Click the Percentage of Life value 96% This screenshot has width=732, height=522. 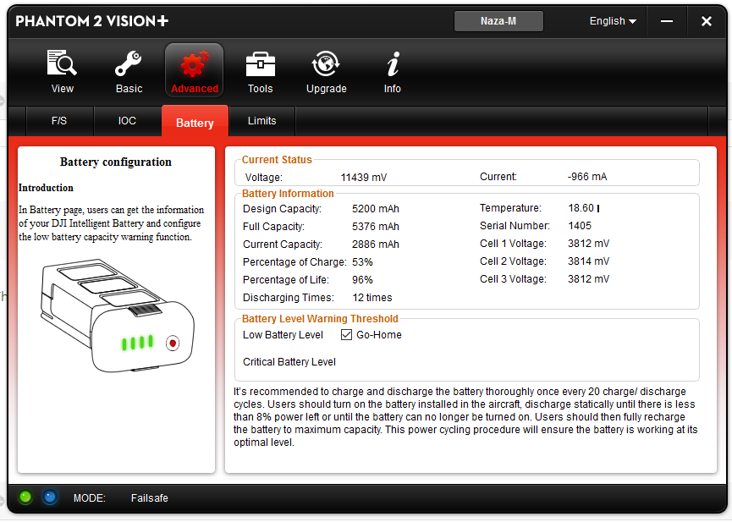362,280
